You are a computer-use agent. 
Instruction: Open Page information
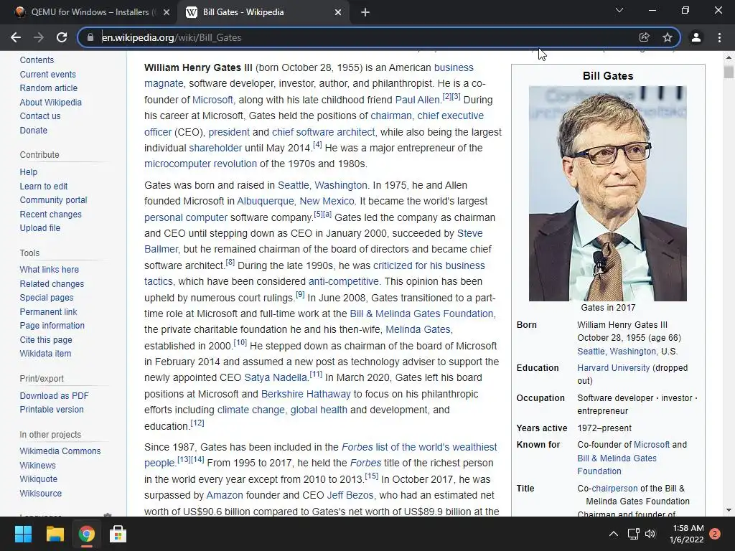pos(52,325)
